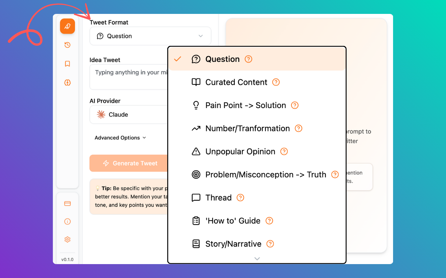Image resolution: width=446 pixels, height=278 pixels.
Task: Open the bookmarks icon in sidebar
Action: [x=67, y=64]
